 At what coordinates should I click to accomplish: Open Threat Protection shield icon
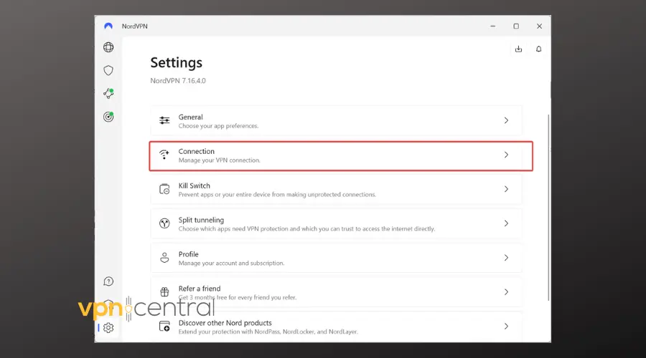click(108, 70)
